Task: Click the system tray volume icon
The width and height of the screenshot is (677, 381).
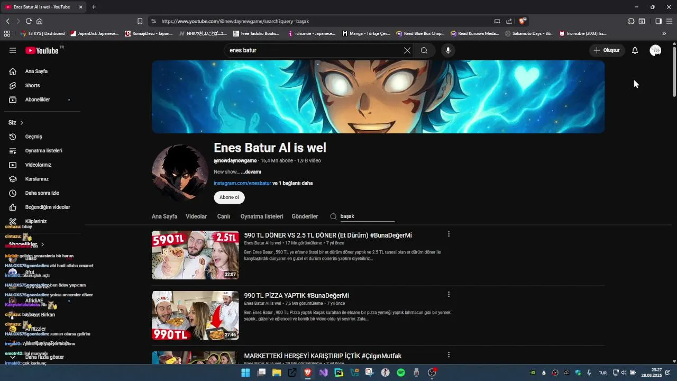Action: (x=624, y=373)
